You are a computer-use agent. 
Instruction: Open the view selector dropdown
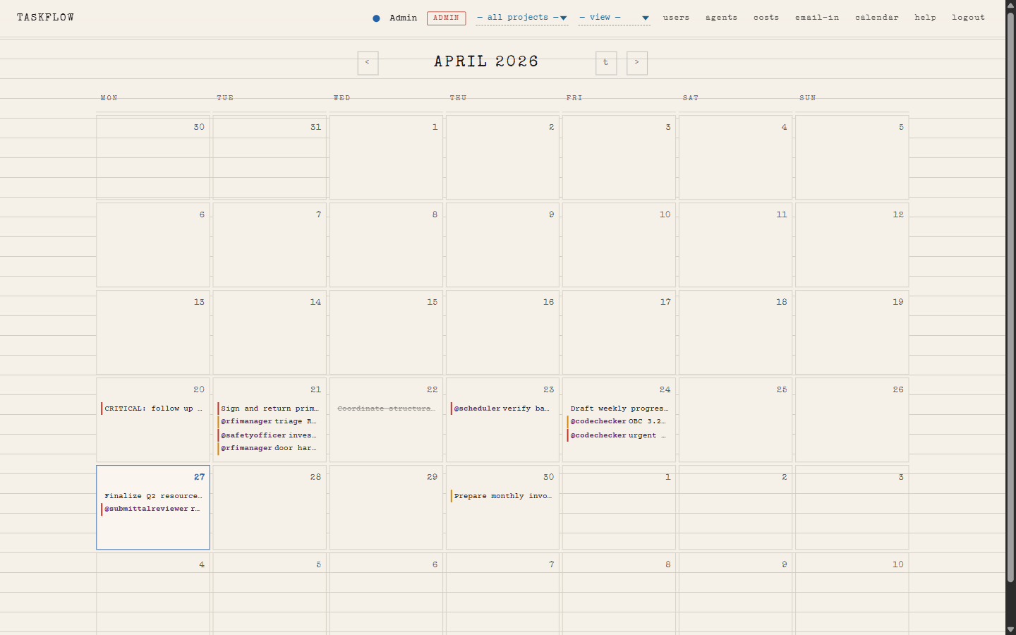600,18
